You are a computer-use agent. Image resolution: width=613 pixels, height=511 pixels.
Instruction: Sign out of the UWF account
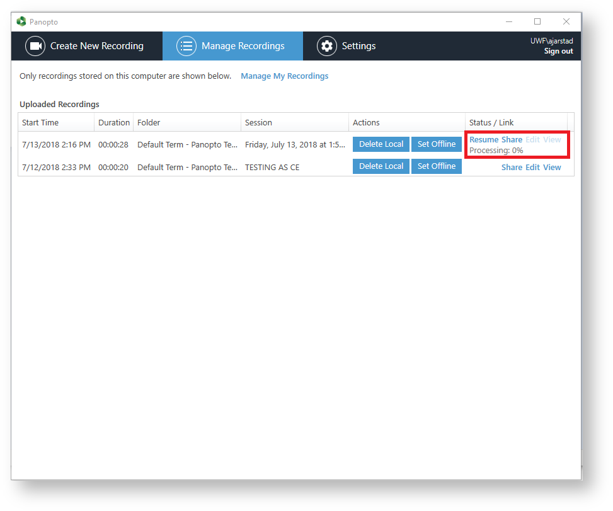coord(558,51)
